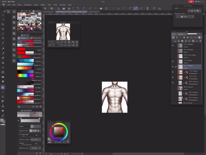
Task: Open the Expression color dropdown
Action: pyautogui.click(x=185, y=17)
